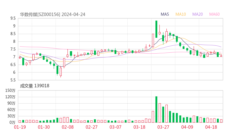The image size is (226, 134).
Task: Click the 03-27 date axis label
Action: pos(163,127)
